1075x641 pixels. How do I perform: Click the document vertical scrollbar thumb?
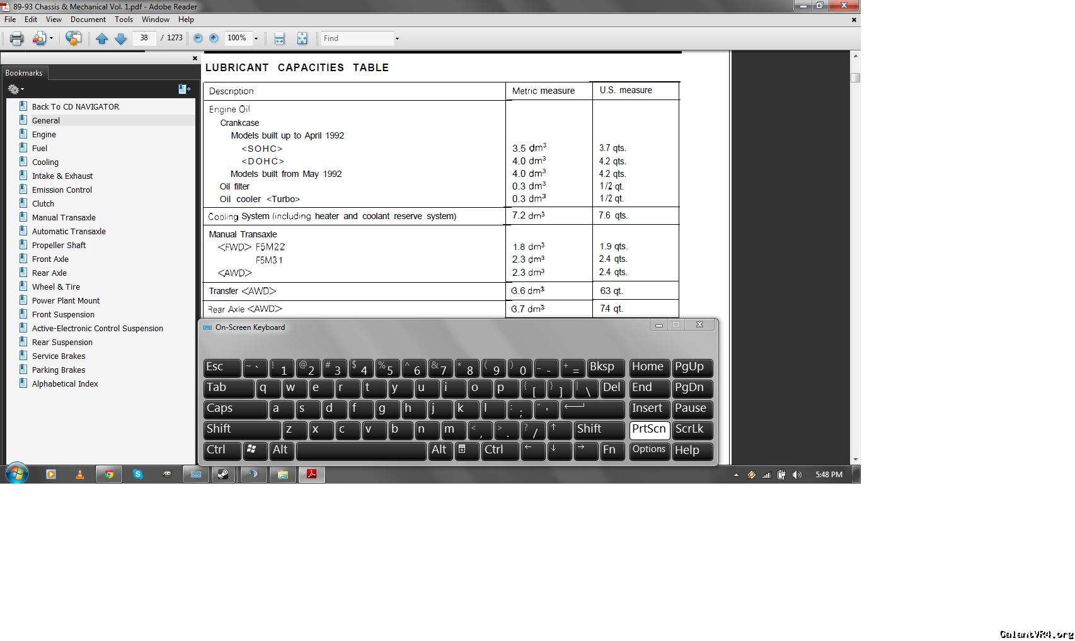[x=855, y=78]
